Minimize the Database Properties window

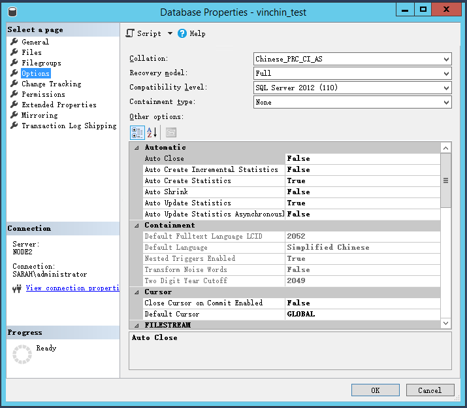(x=405, y=10)
